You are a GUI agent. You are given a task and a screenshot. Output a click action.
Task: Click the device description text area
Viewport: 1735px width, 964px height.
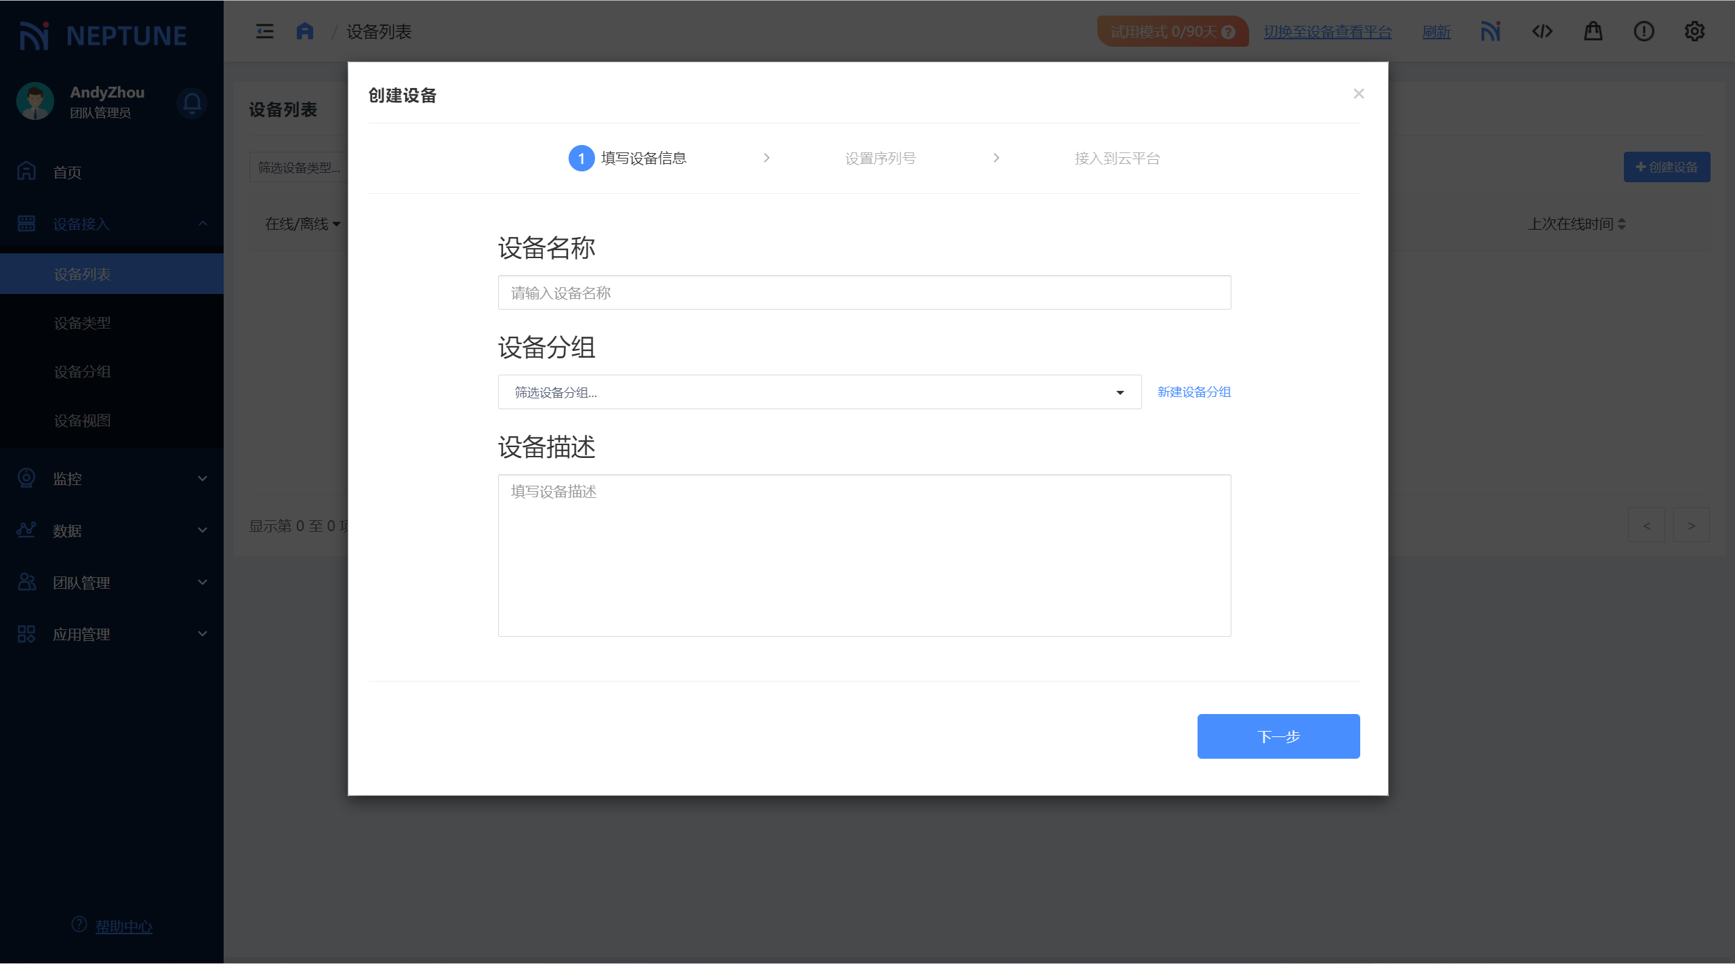[863, 556]
